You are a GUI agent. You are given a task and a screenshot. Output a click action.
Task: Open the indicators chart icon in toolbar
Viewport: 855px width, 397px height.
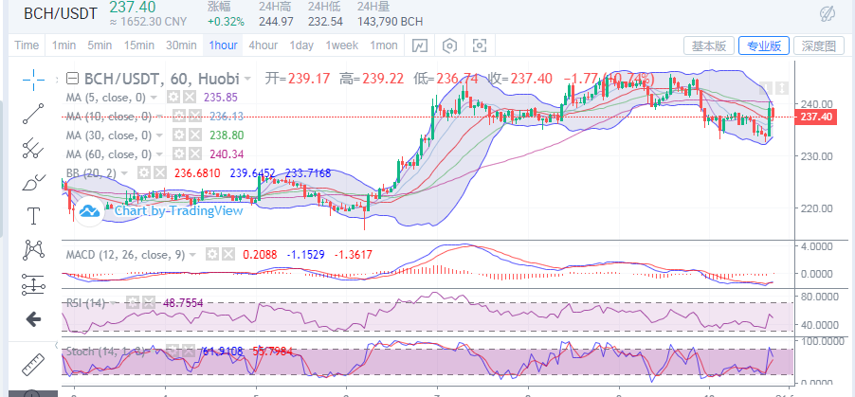point(417,45)
